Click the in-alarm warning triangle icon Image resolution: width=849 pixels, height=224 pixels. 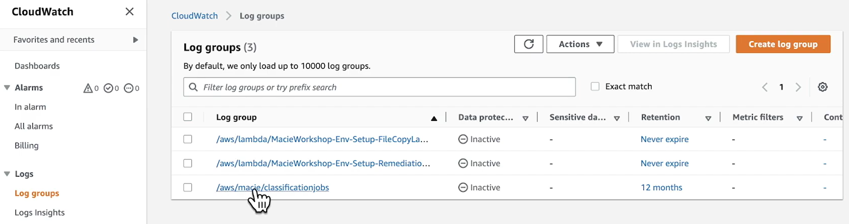coord(88,88)
